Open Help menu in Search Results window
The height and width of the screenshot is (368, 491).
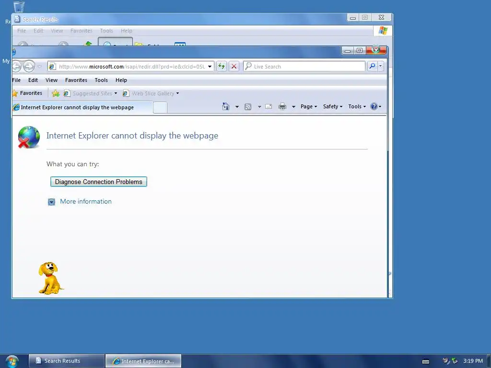coord(127,31)
